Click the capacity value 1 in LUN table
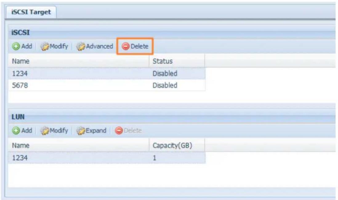The height and width of the screenshot is (200, 338). pyautogui.click(x=155, y=158)
